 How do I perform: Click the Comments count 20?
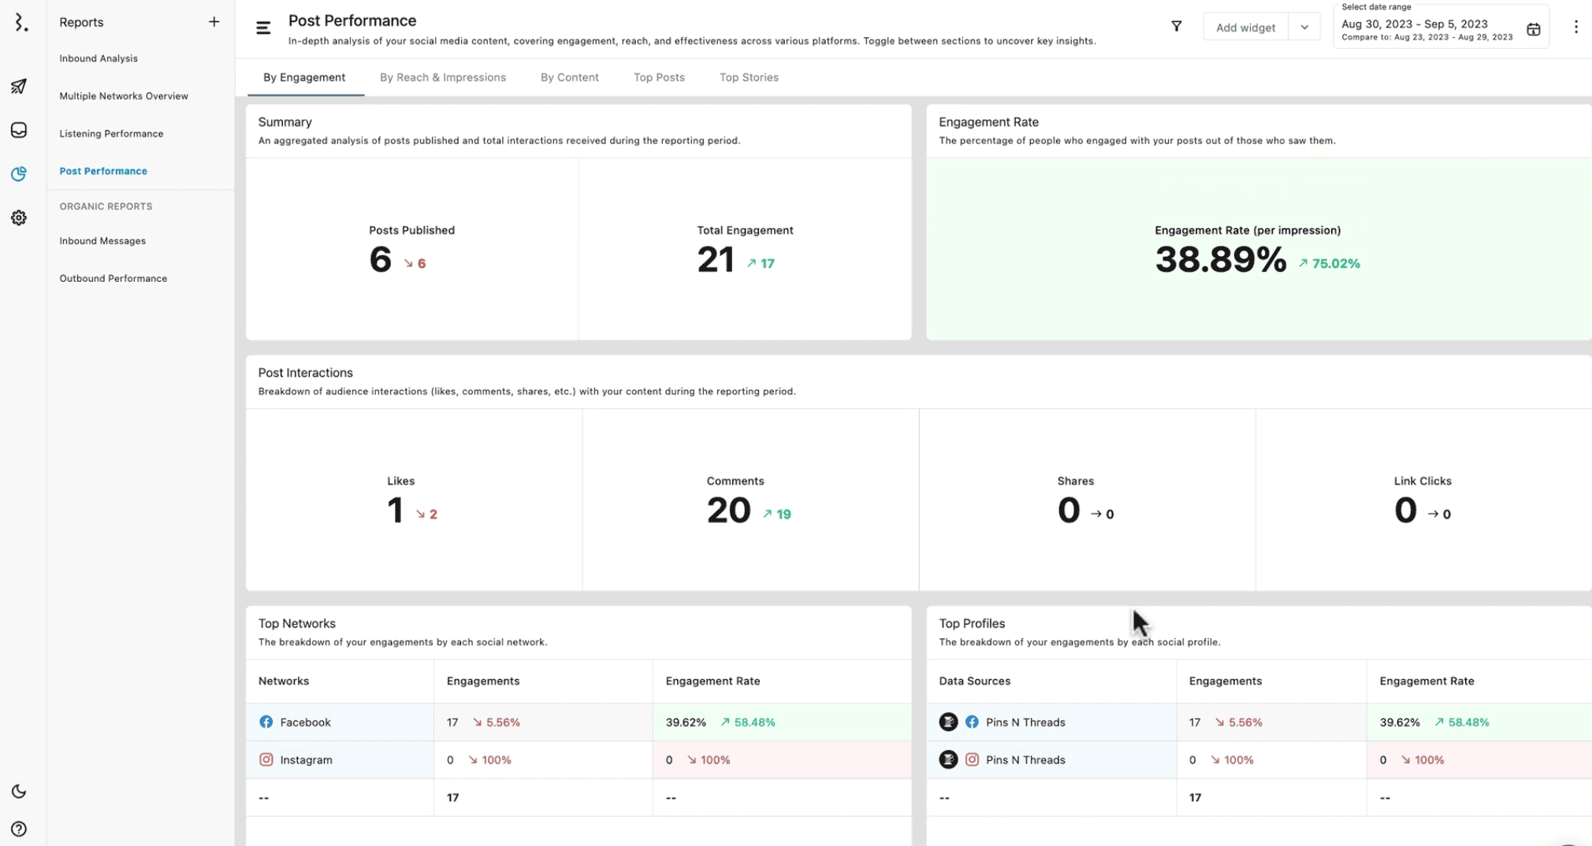[x=729, y=510]
